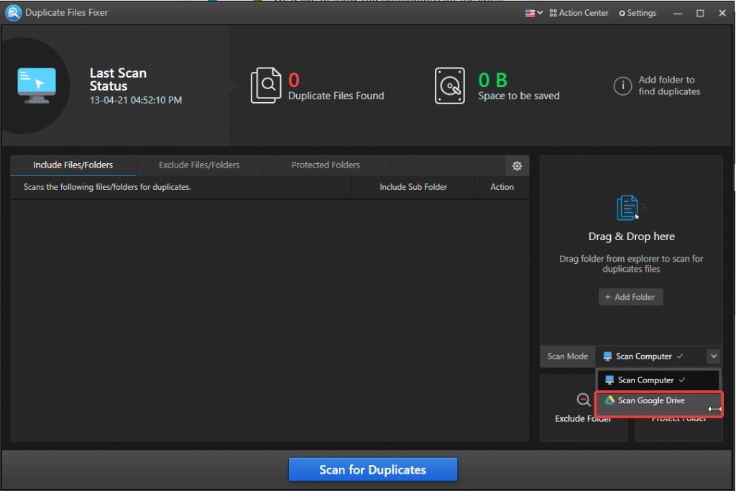The image size is (736, 491).
Task: Maximize the Duplicate Files Fixer window
Action: click(x=700, y=13)
